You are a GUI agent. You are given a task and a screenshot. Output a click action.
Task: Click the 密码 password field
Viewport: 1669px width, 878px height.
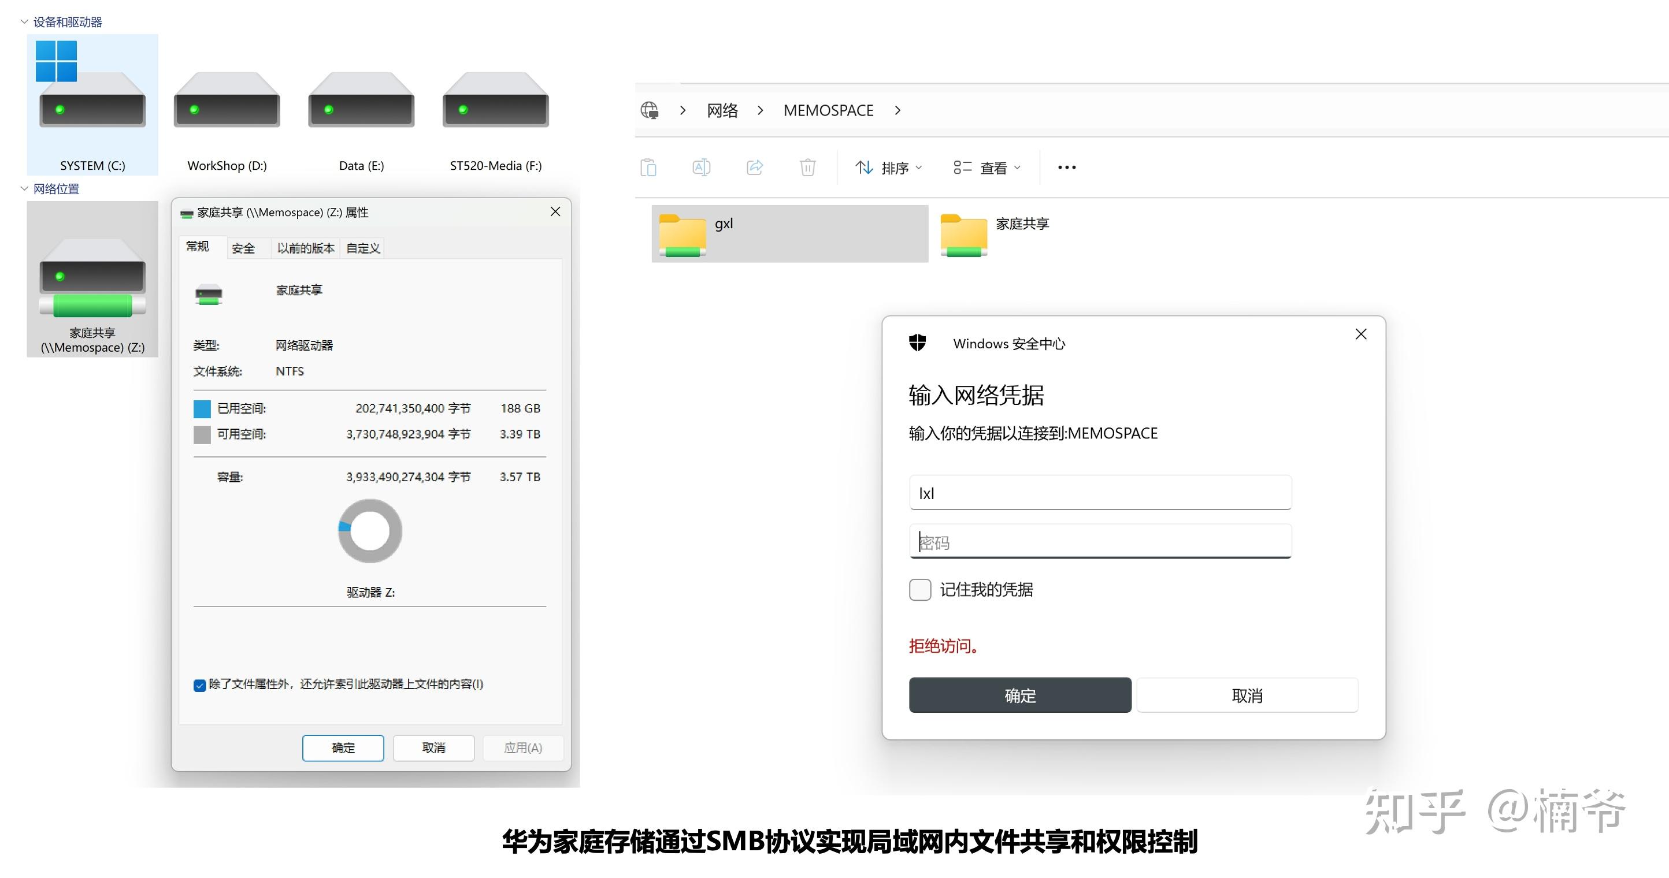pyautogui.click(x=1100, y=541)
